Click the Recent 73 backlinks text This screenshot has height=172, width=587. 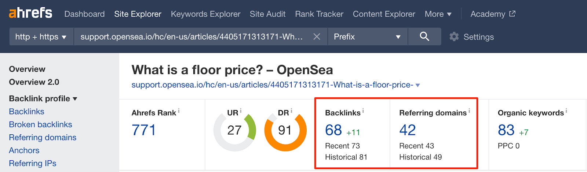(342, 146)
